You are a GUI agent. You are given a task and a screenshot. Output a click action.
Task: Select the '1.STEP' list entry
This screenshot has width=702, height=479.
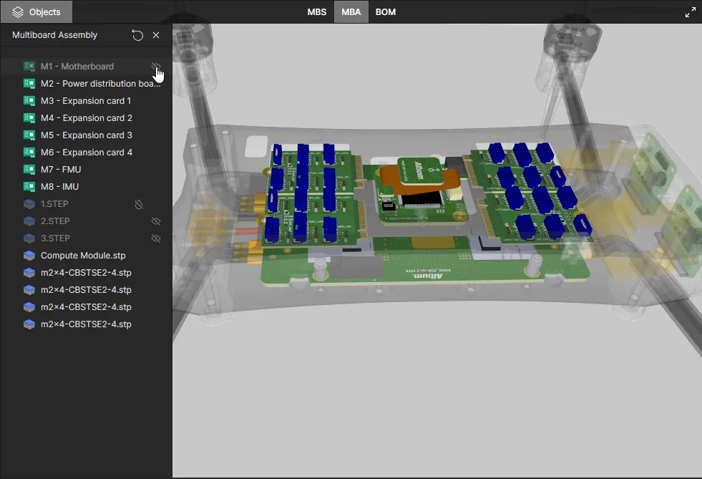54,204
